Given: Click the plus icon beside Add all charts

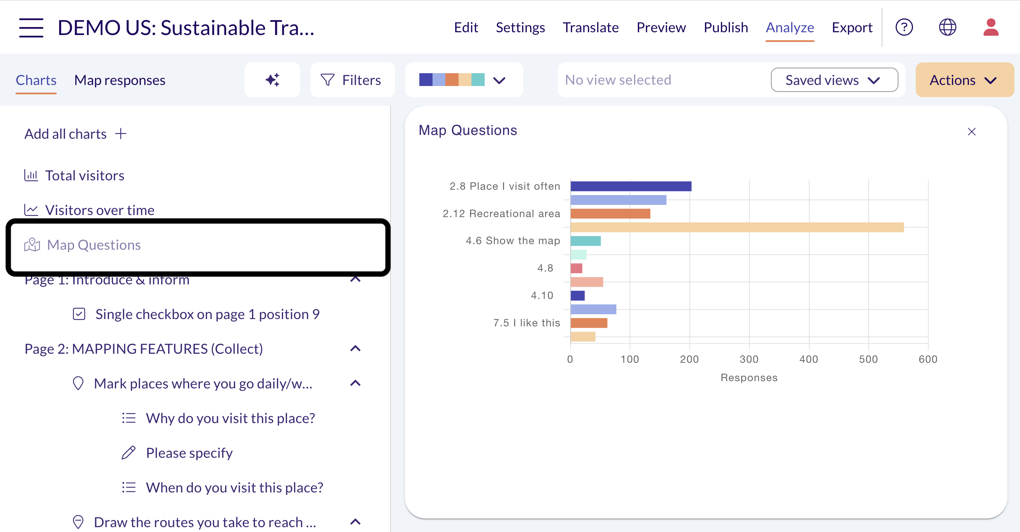Looking at the screenshot, I should (x=121, y=134).
